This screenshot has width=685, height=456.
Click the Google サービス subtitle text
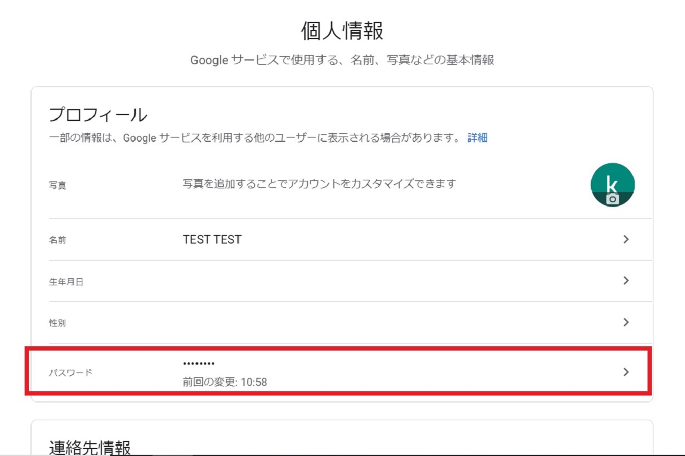click(x=342, y=60)
